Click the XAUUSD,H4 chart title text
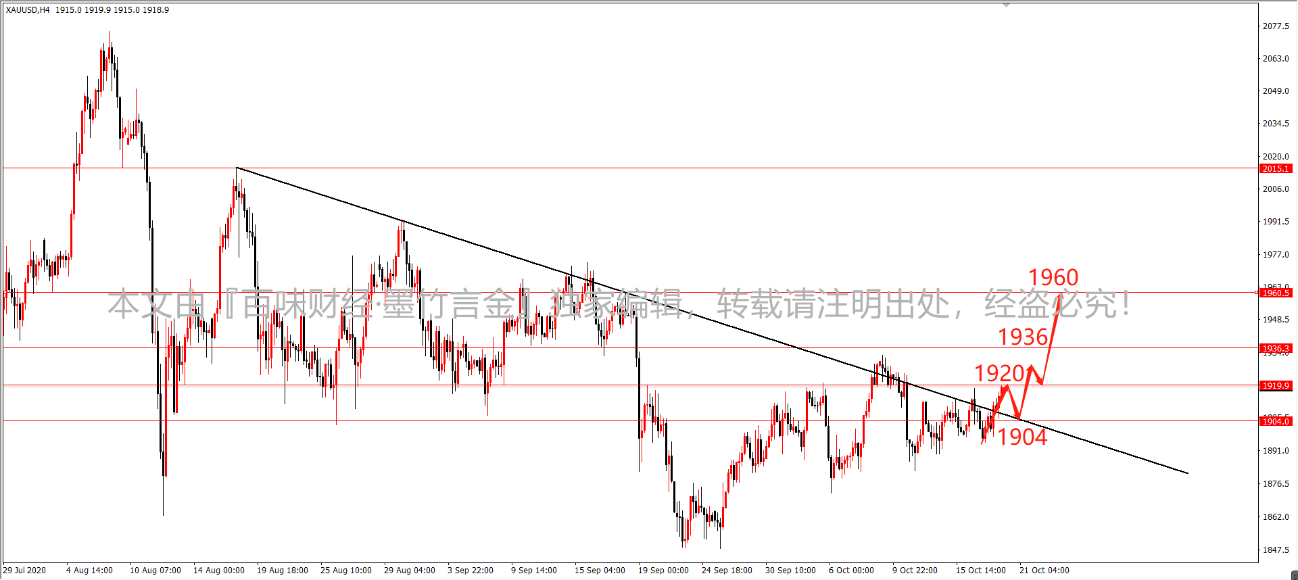 click(28, 10)
